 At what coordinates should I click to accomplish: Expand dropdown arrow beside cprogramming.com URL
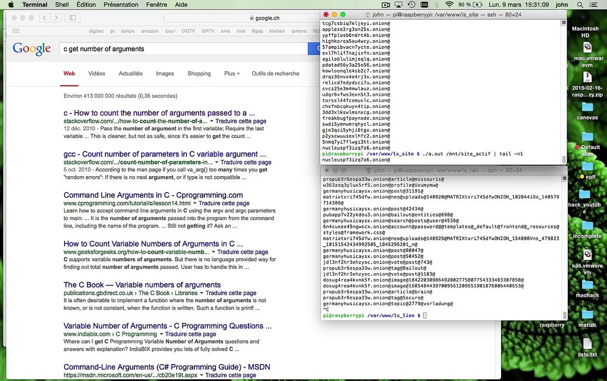pos(195,203)
